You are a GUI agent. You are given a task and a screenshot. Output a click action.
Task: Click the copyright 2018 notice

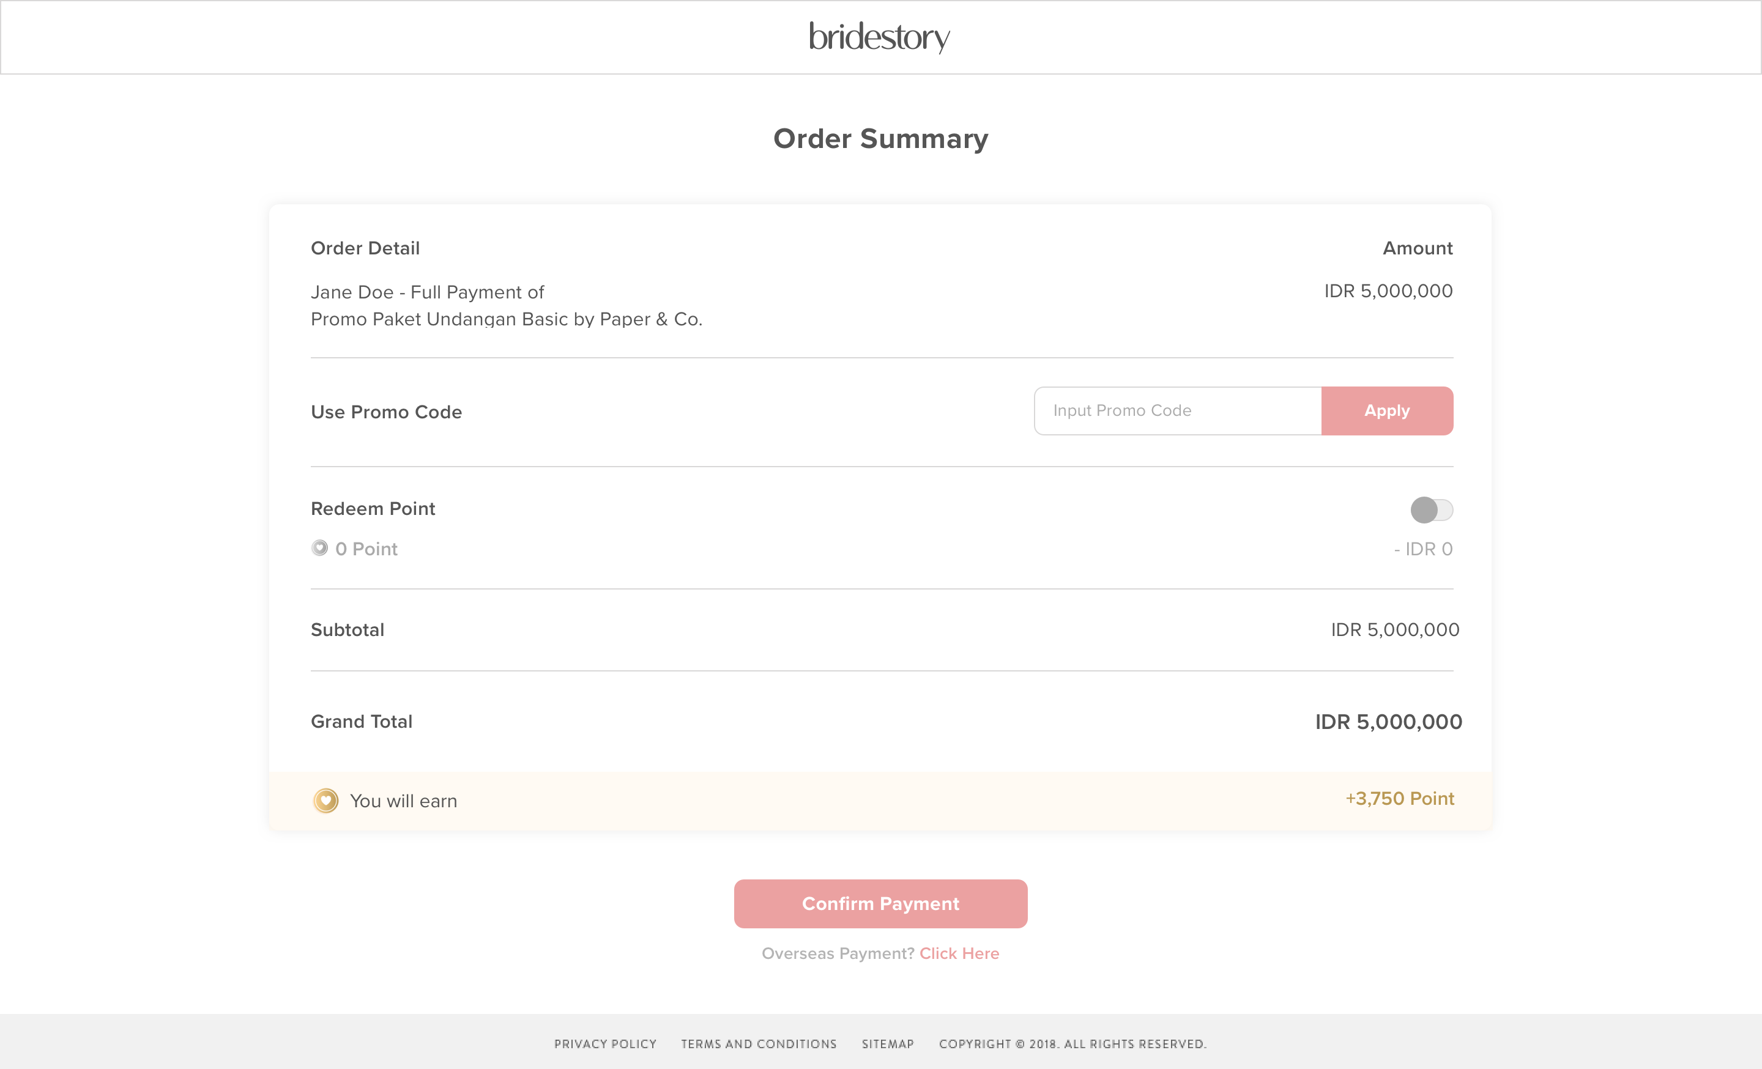1072,1044
